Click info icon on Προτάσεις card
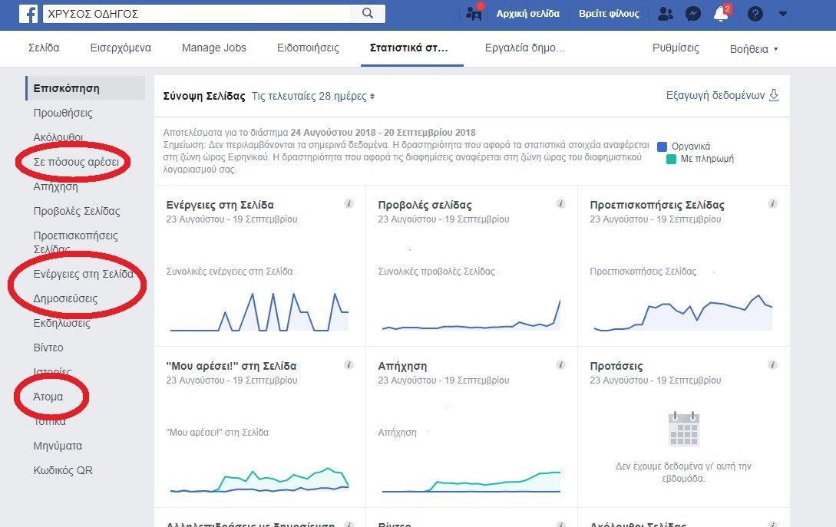Screen dimensions: 836x527 pos(772,365)
